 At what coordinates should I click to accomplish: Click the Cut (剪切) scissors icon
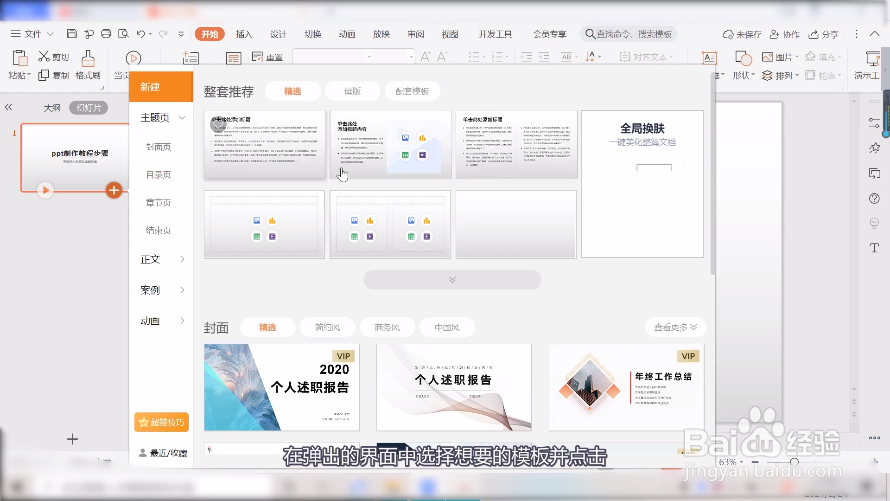pos(44,57)
